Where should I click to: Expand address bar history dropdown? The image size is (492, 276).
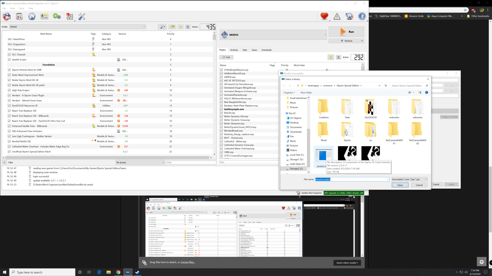click(379, 86)
